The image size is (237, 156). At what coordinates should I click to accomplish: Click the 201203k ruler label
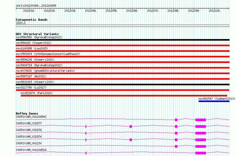click(70, 11)
